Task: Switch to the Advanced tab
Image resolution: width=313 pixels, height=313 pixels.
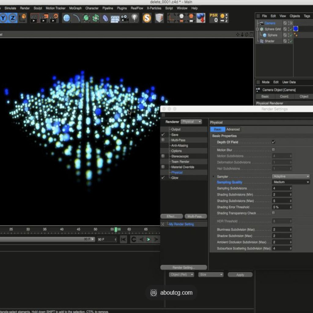Action: point(233,129)
